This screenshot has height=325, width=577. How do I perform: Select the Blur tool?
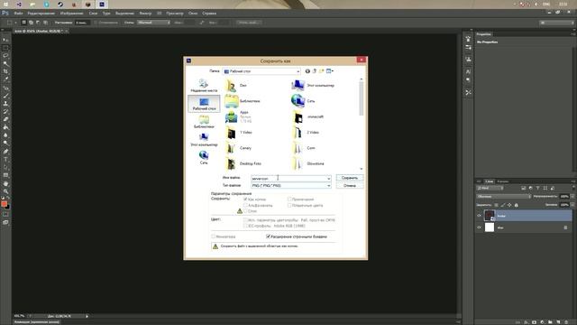point(5,135)
